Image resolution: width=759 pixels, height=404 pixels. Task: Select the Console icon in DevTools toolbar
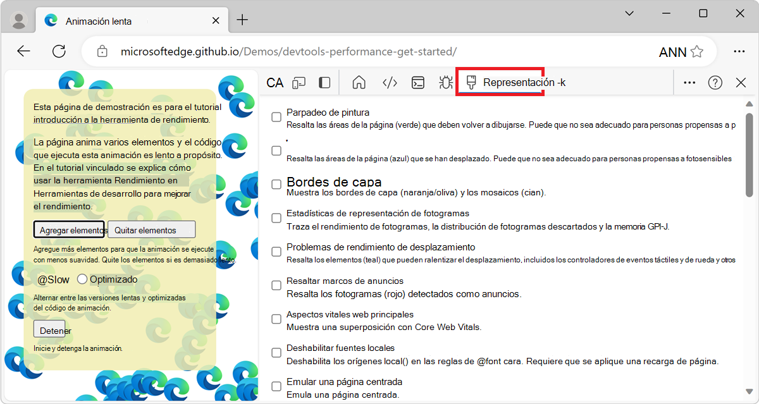click(x=417, y=82)
